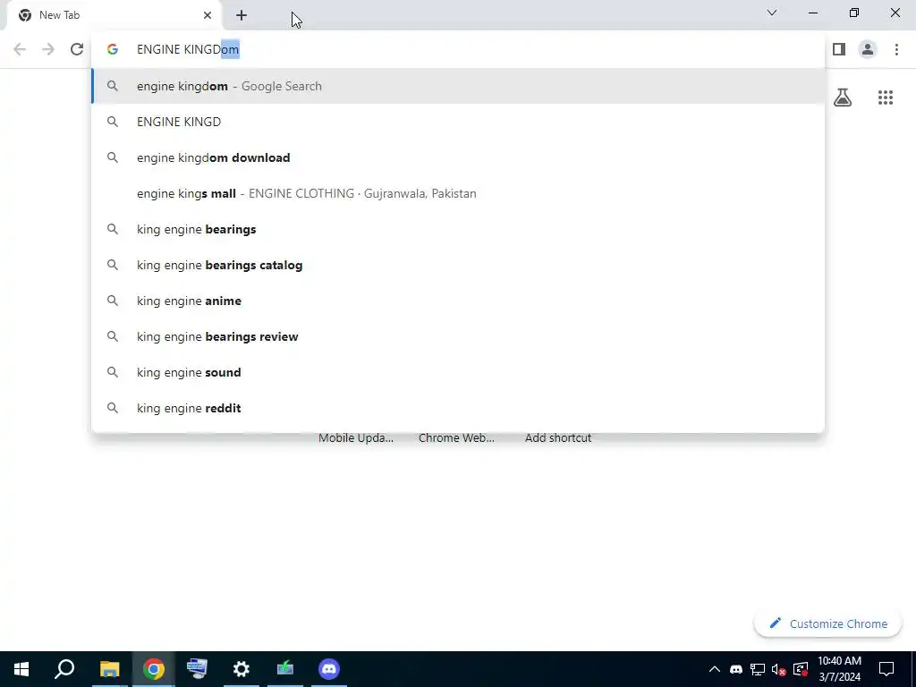916x687 pixels.
Task: Click search icon beside 'ENGINE KINGD'
Action: (113, 122)
